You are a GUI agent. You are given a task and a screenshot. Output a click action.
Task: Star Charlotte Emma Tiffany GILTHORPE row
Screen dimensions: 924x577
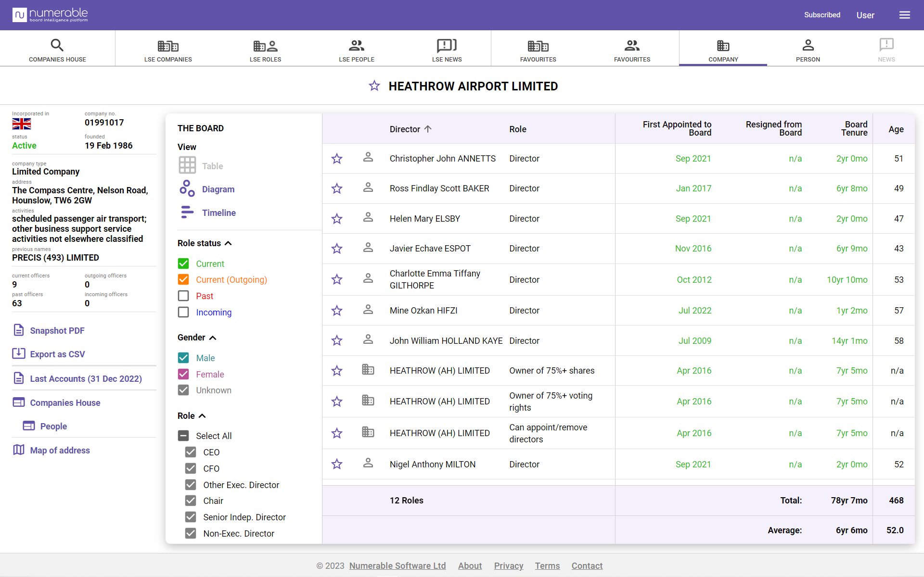click(337, 279)
